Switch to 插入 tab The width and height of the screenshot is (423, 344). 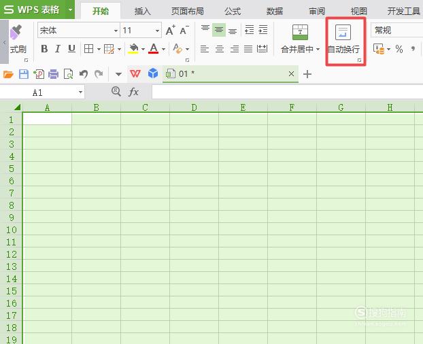142,12
